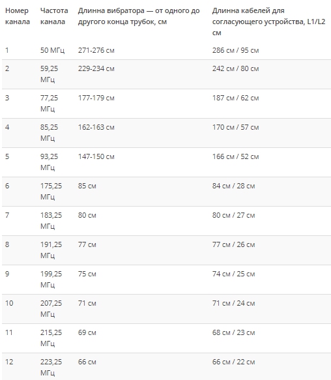Click the 80 см / 27 см cable value
Screen dimensions: 331x380
tap(234, 215)
